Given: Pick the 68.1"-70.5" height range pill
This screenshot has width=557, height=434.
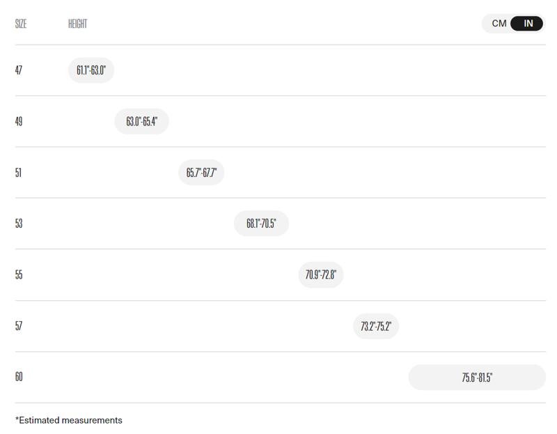Looking at the screenshot, I should point(261,224).
